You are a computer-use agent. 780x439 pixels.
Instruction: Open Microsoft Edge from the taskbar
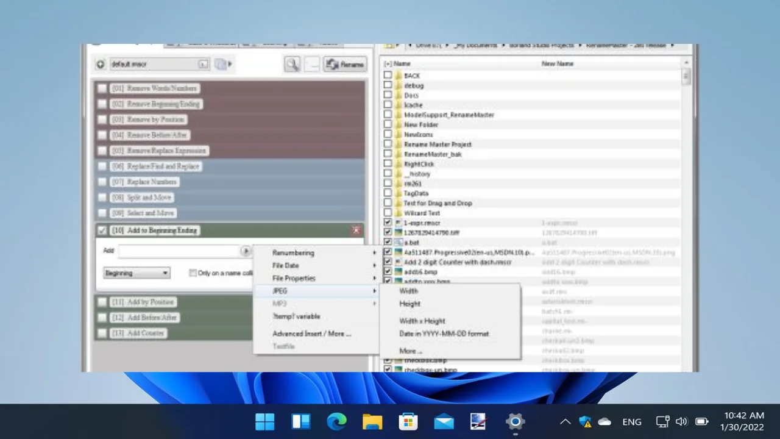click(x=336, y=421)
